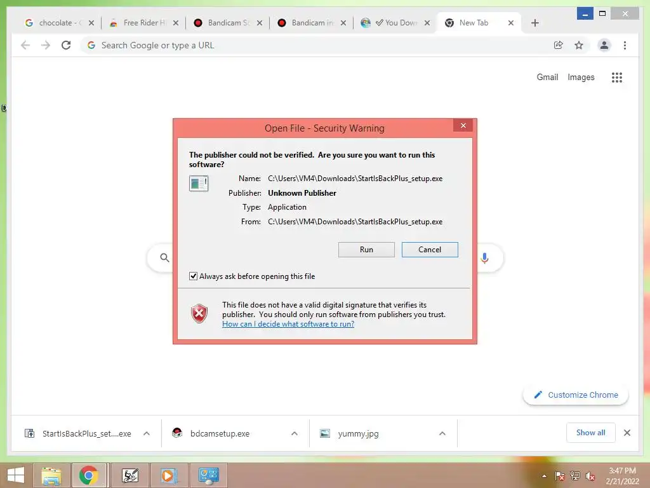Image resolution: width=650 pixels, height=488 pixels.
Task: Click the red shield warning icon
Action: pyautogui.click(x=199, y=314)
